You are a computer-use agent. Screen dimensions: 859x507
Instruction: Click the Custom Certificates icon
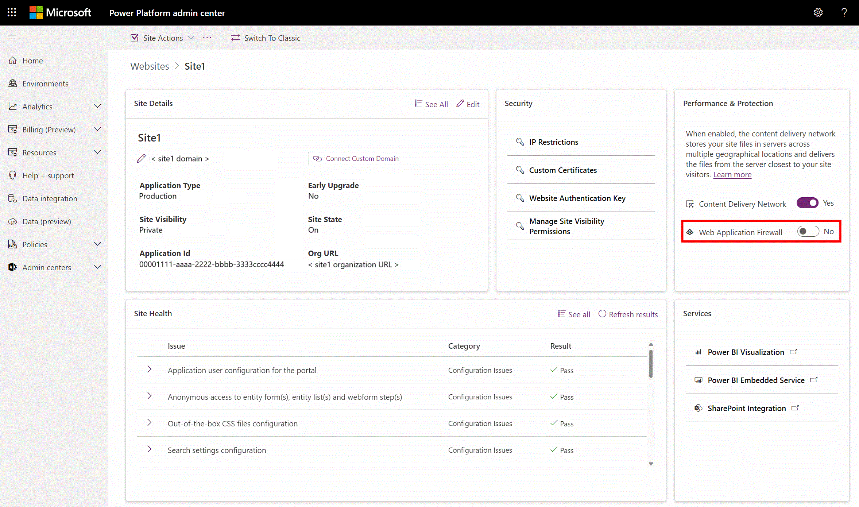coord(520,170)
